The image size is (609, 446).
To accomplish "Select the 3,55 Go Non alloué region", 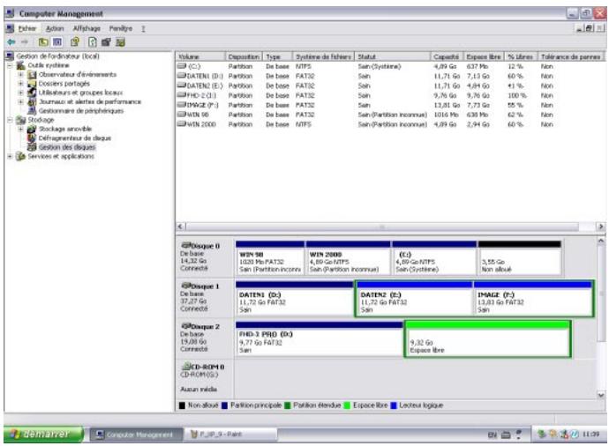I will (x=520, y=258).
